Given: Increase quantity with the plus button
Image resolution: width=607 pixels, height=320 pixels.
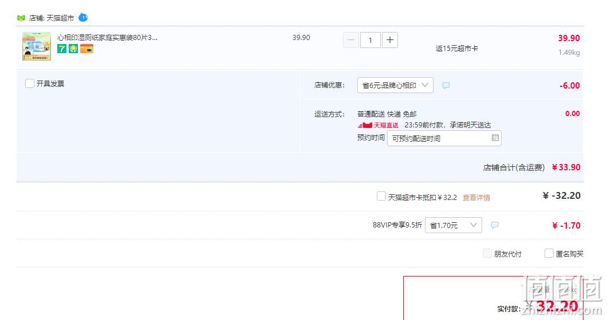Looking at the screenshot, I should point(390,40).
